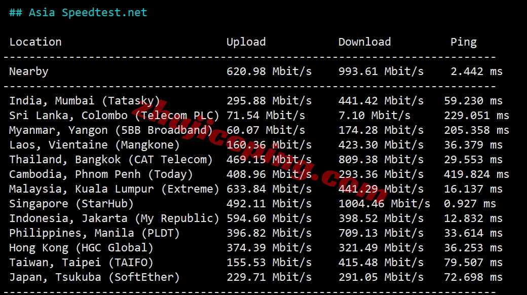The image size is (527, 295).
Task: Click the Indonesia, Jakarta (My Republic) row
Action: tap(114, 218)
